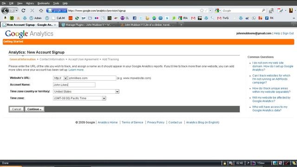
Task: Click the Cancel button
Action: point(17,109)
